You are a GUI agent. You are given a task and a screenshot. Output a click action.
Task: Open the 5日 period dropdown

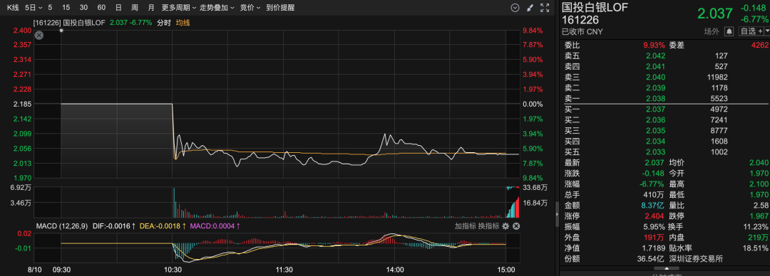34,8
